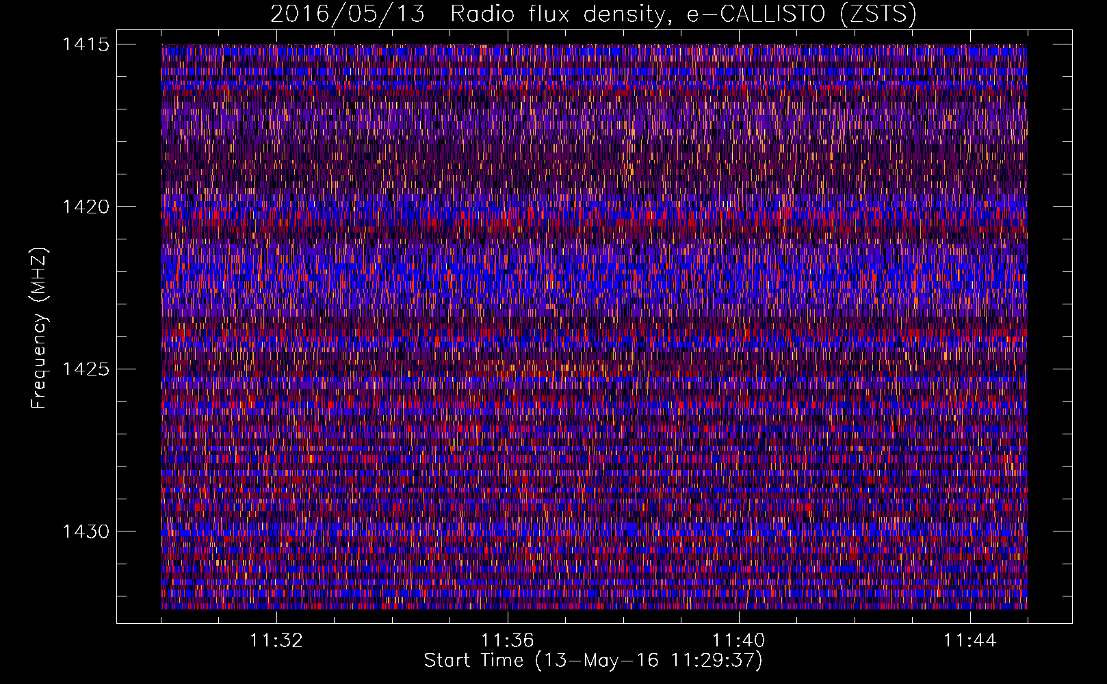
Task: Select the 1415 frequency tick label
Action: point(86,44)
